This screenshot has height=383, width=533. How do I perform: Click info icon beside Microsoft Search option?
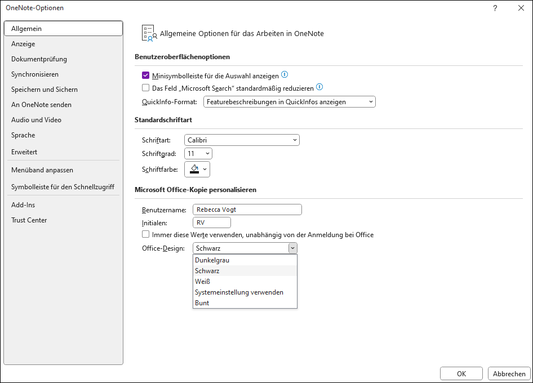[319, 87]
